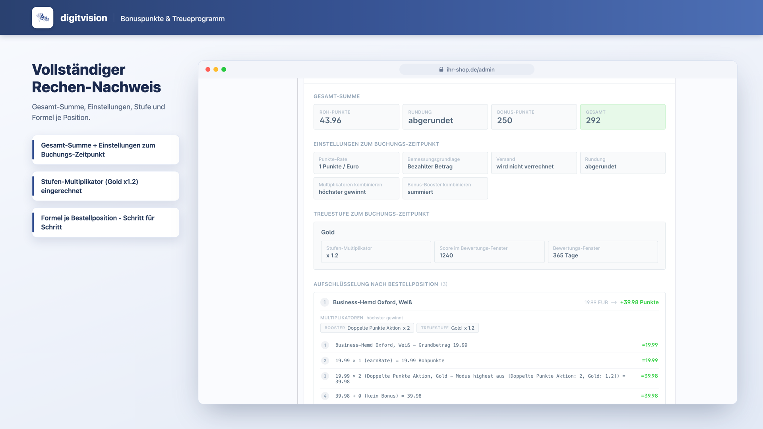Click the digitvision logo icon
Viewport: 763px width, 429px height.
[x=43, y=17]
